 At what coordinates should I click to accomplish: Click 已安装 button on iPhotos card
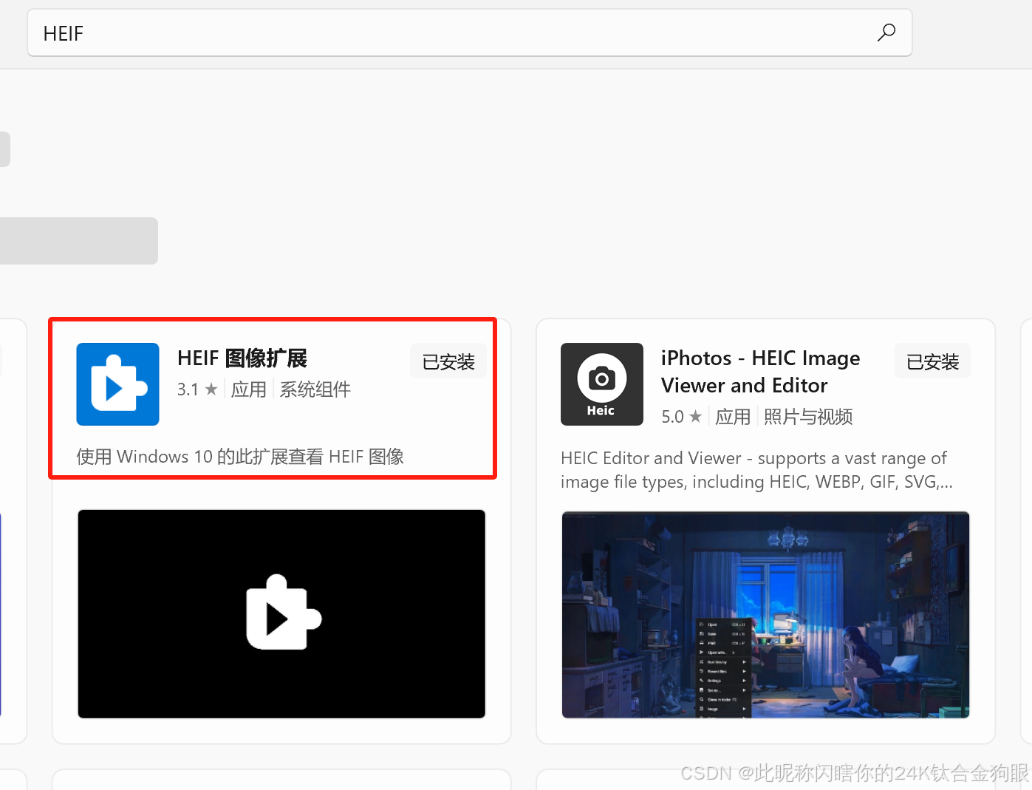(932, 361)
